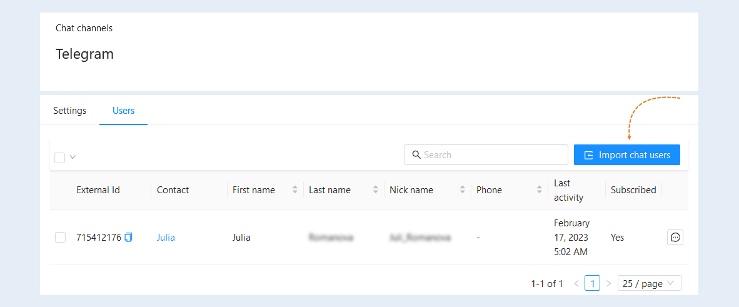Sort by First name column

point(295,190)
